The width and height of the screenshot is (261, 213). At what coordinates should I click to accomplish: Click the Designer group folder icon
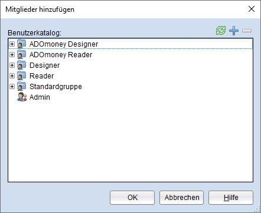pyautogui.click(x=21, y=65)
